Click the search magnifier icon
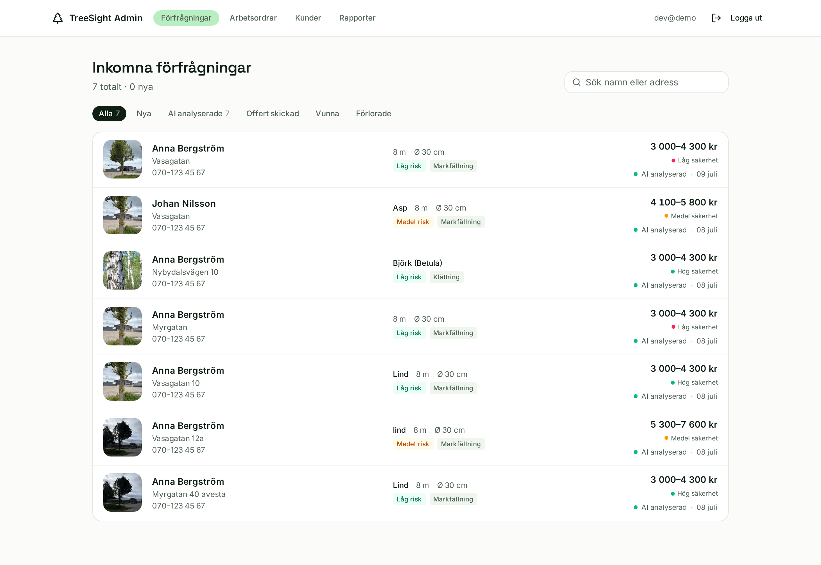Screen dimensions: 821x565 coord(576,82)
